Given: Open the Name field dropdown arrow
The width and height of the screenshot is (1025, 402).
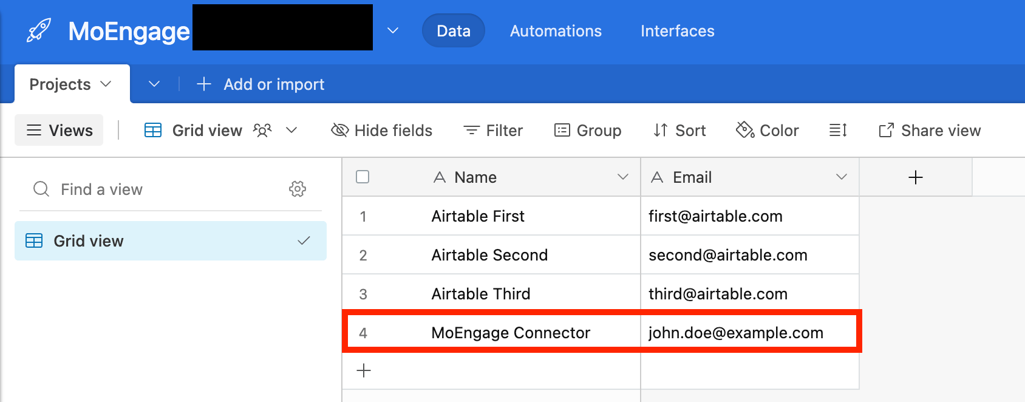Looking at the screenshot, I should pos(622,177).
